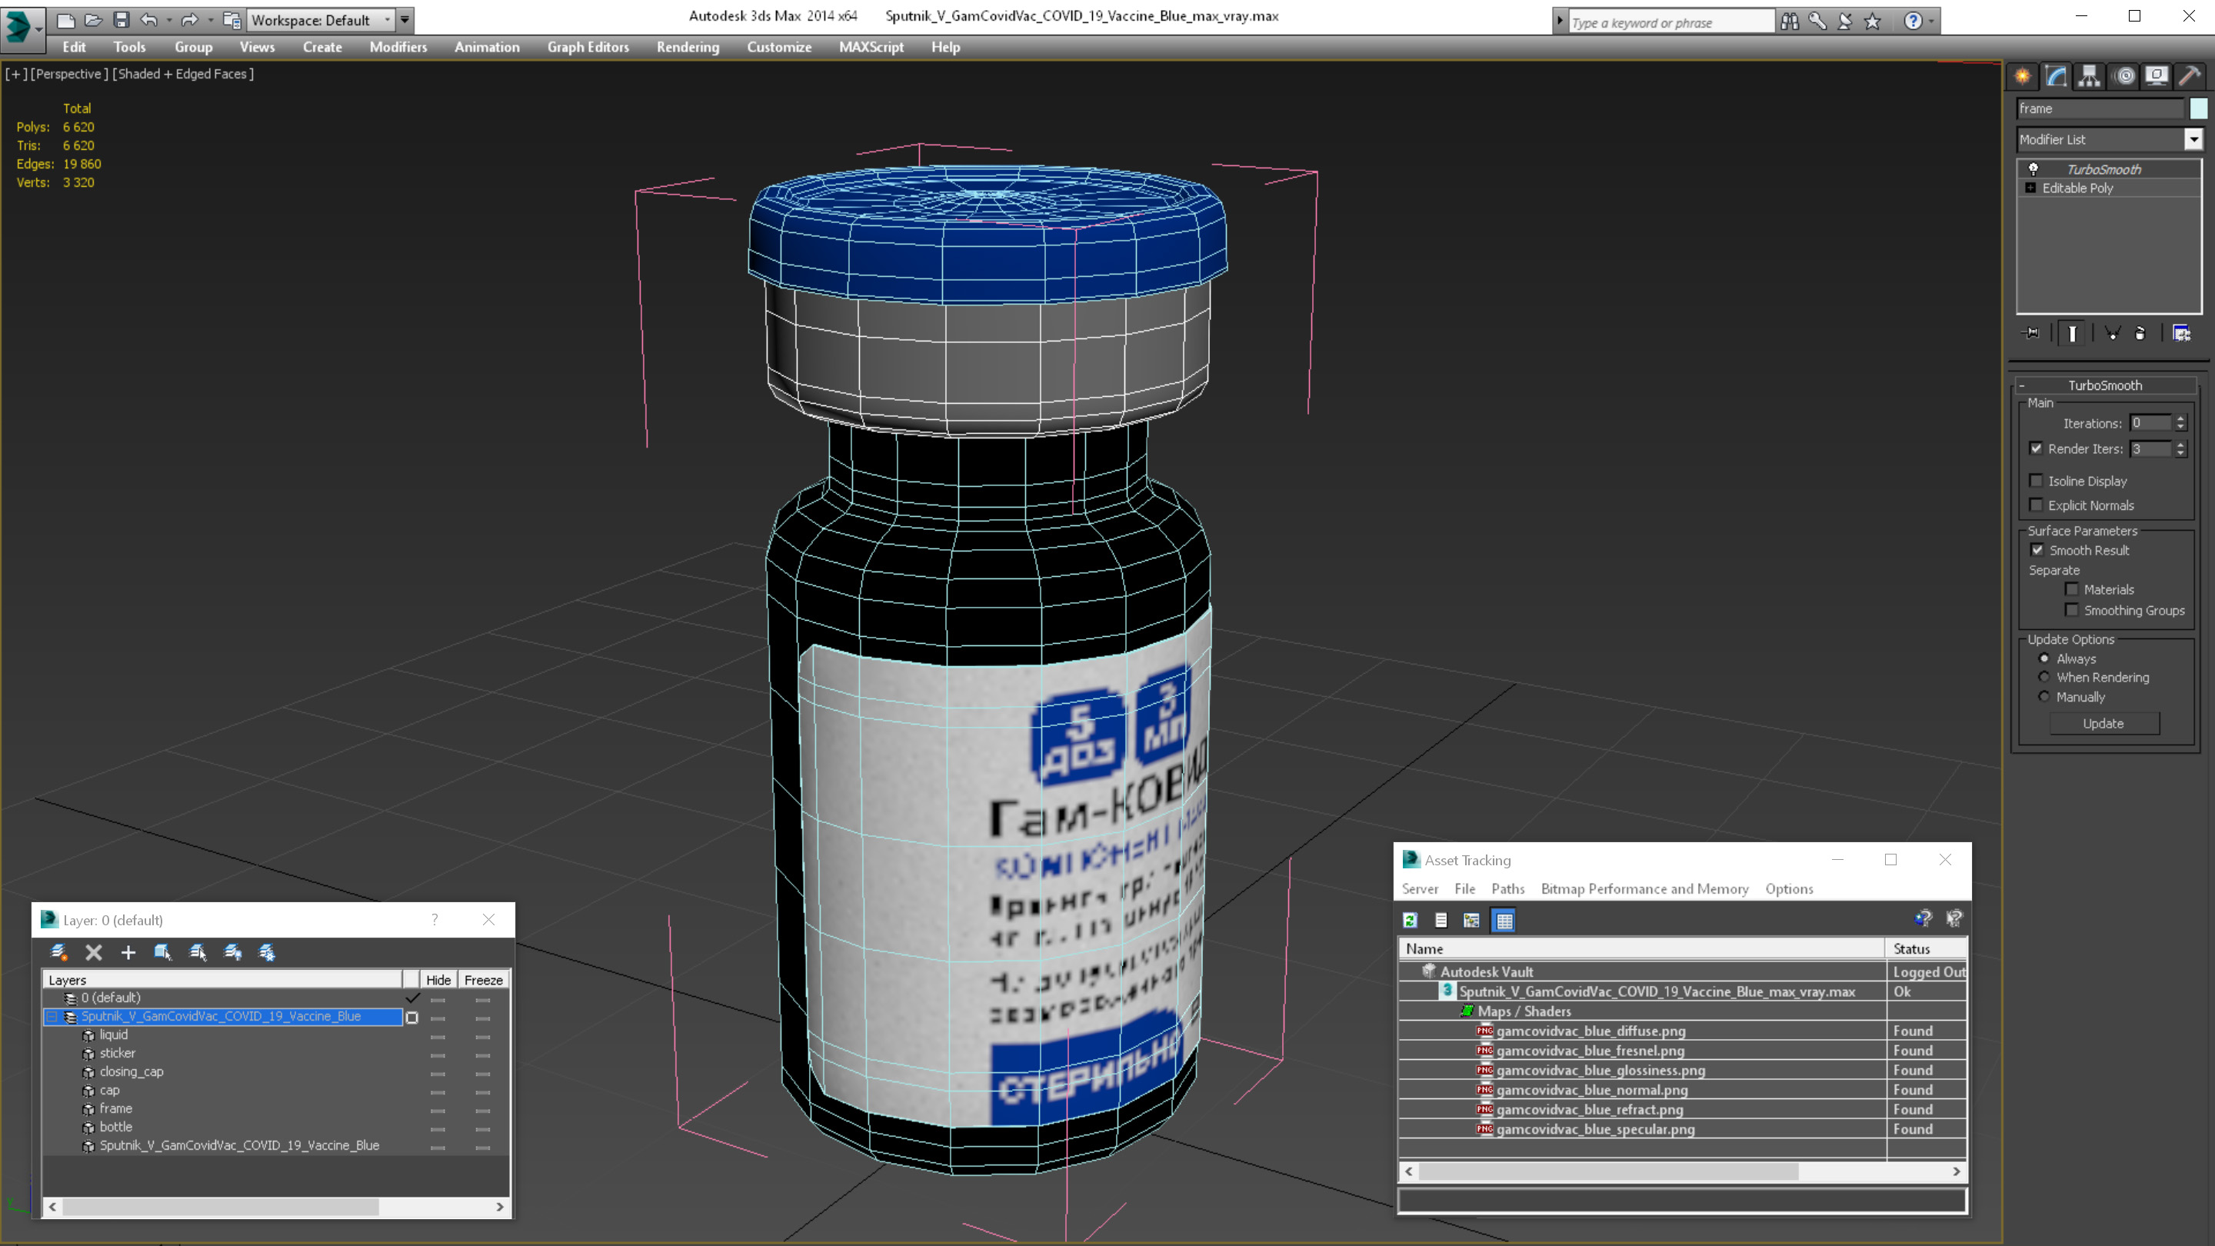Click the Freeze column header in Layer dialog
2215x1246 pixels.
(x=483, y=979)
